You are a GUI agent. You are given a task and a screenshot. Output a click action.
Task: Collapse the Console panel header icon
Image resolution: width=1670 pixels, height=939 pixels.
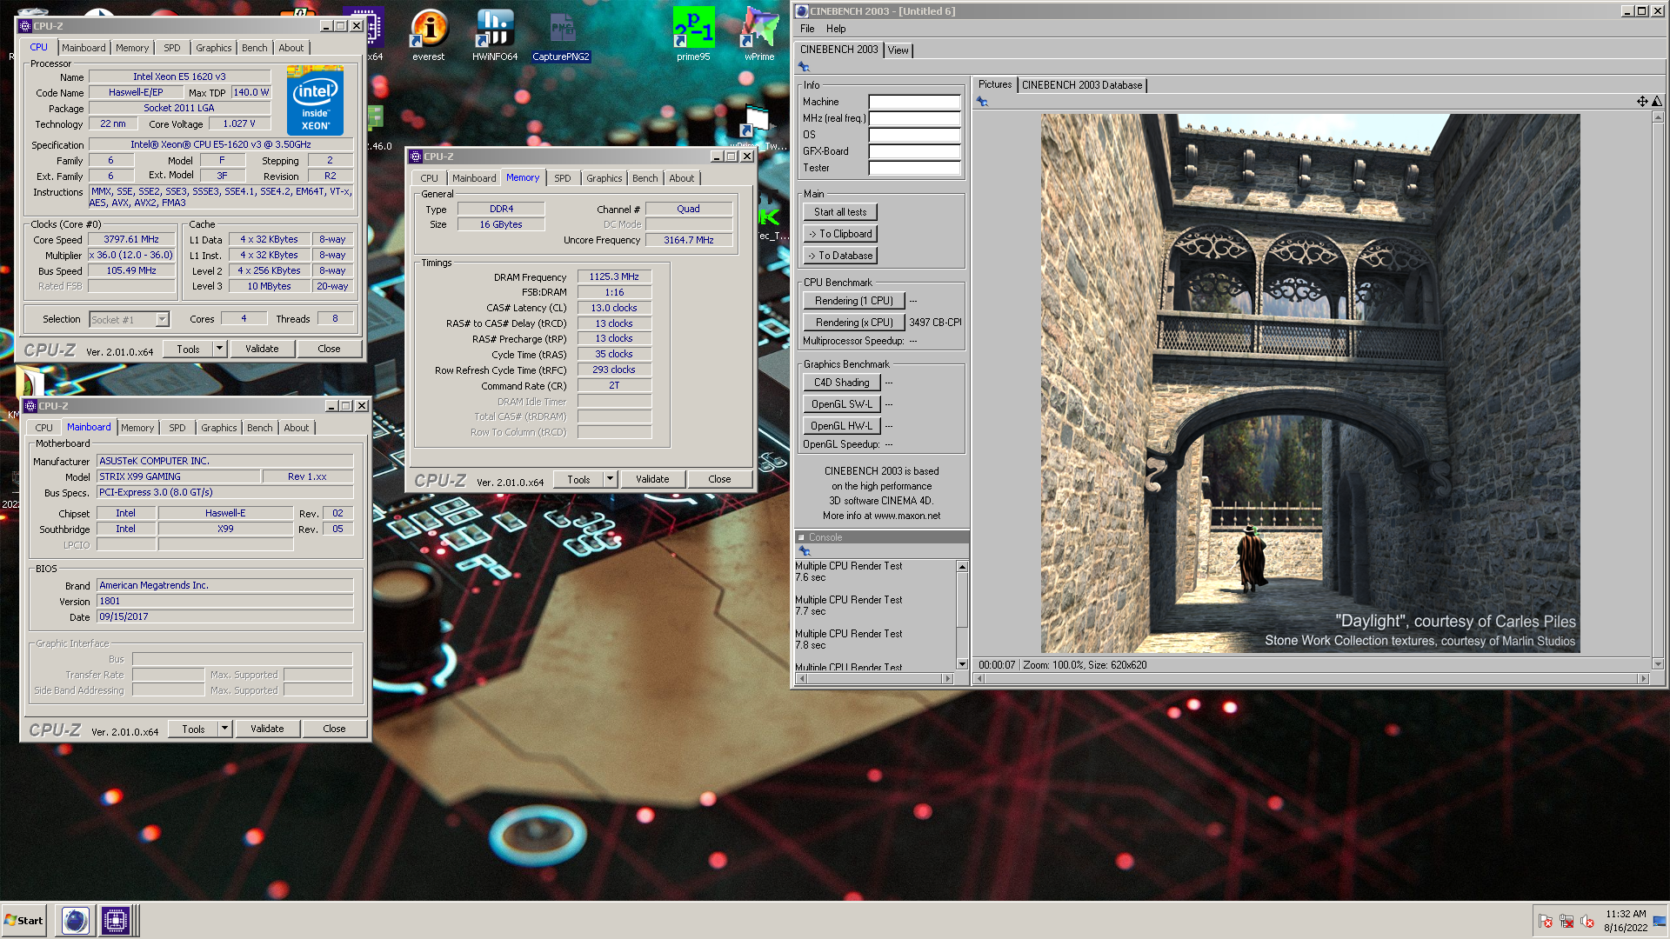coord(801,537)
